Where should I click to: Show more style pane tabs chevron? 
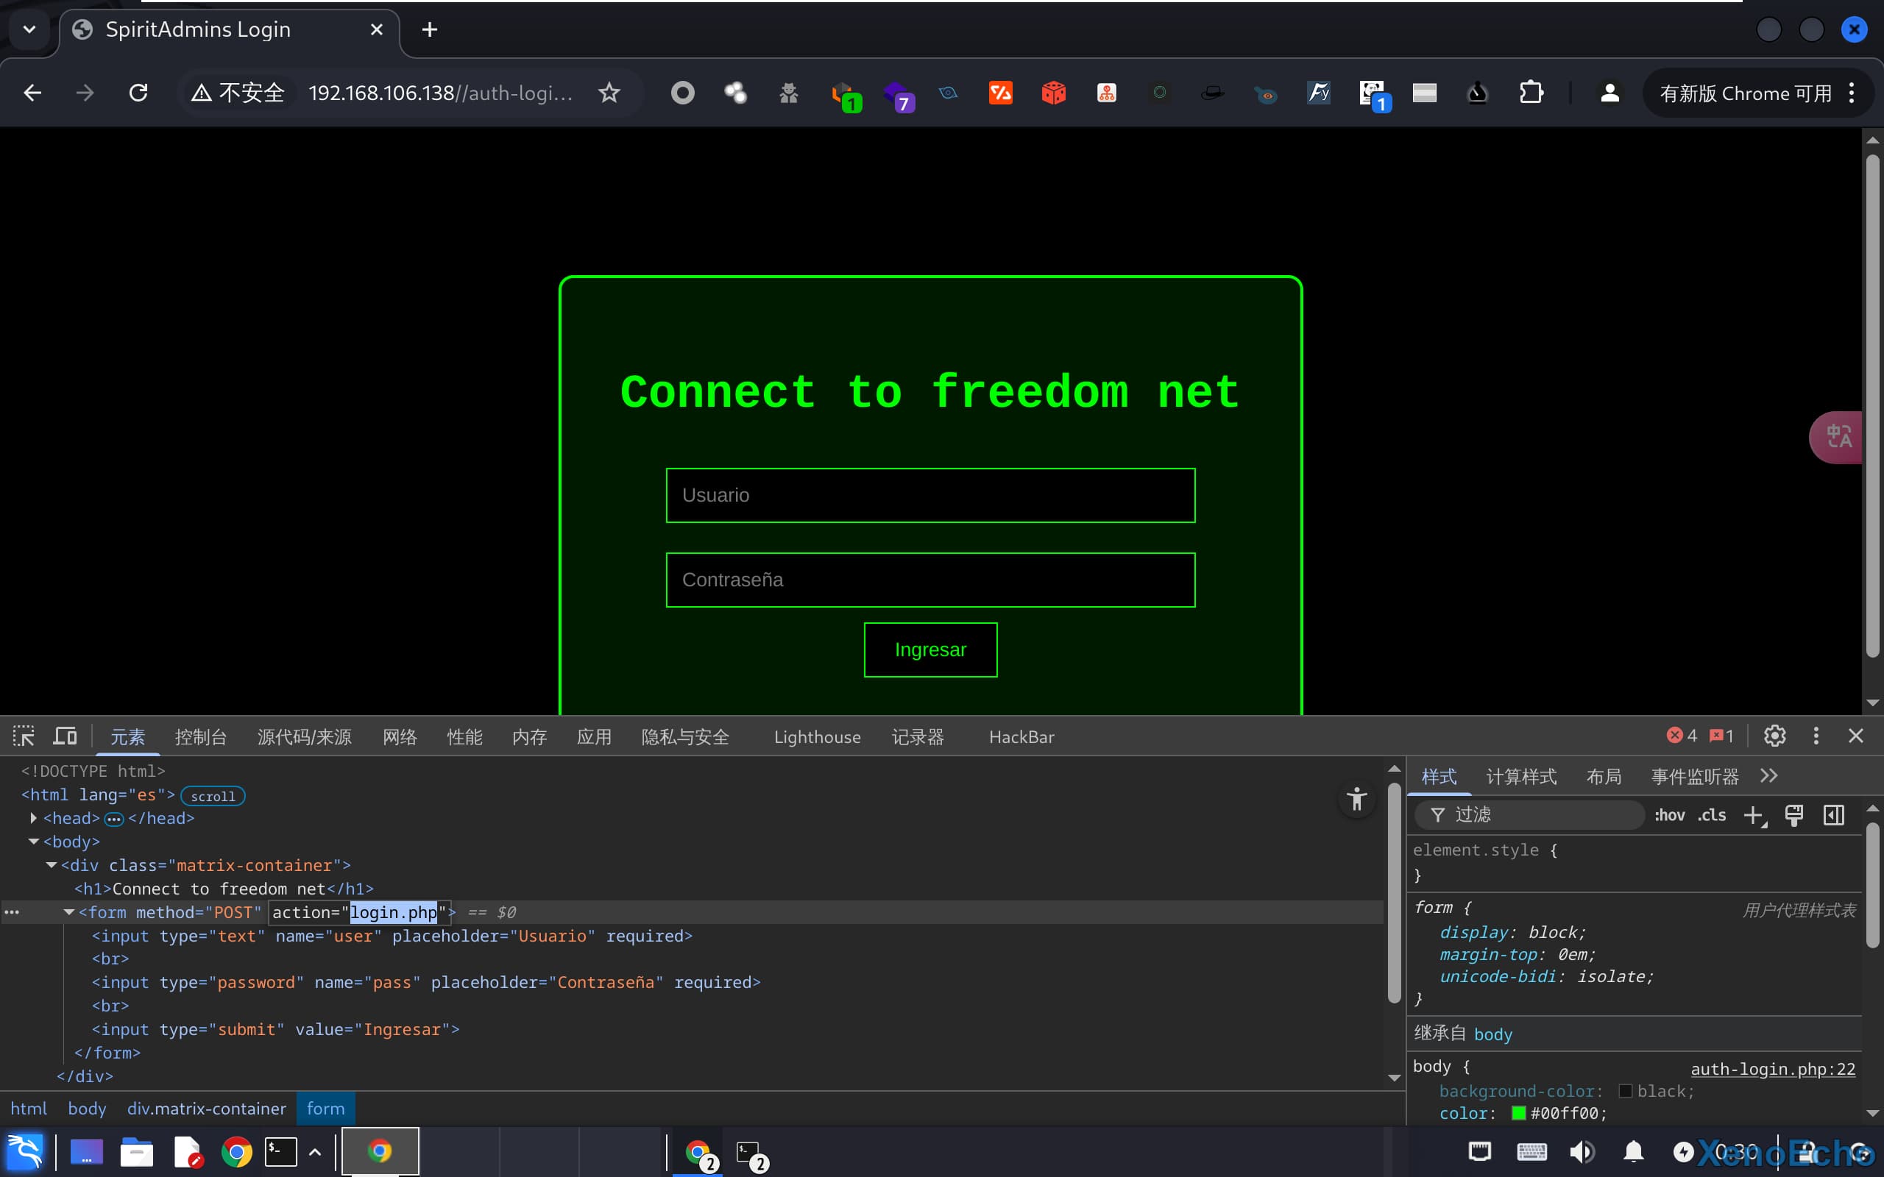click(1768, 776)
